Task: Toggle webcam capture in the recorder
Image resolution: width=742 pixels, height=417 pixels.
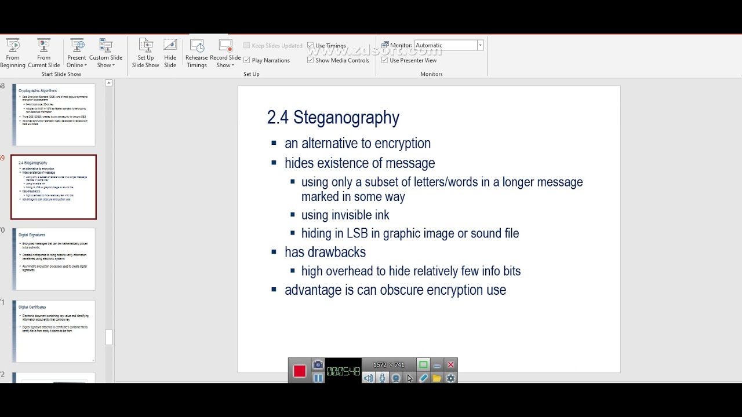Action: point(396,378)
